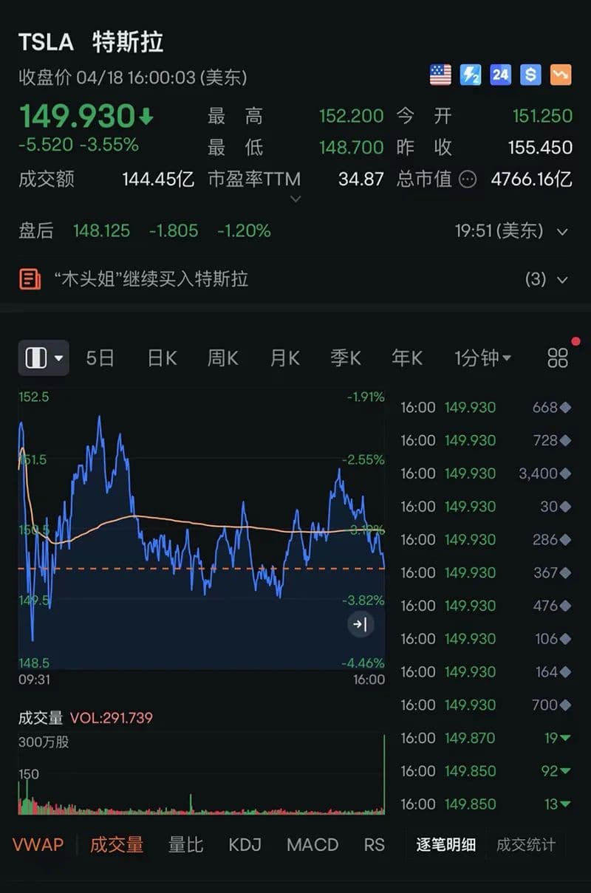Viewport: 591px width, 893px height.
Task: Toggle the 成交量 indicator
Action: click(x=117, y=844)
